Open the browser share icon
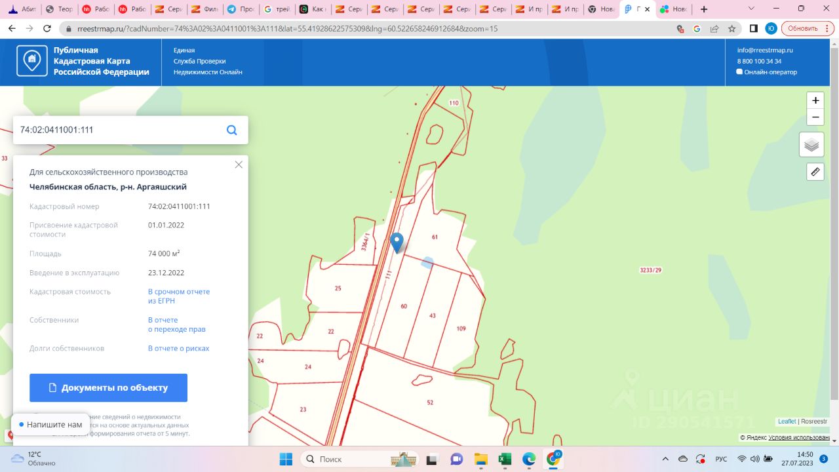The height and width of the screenshot is (472, 839). [714, 29]
